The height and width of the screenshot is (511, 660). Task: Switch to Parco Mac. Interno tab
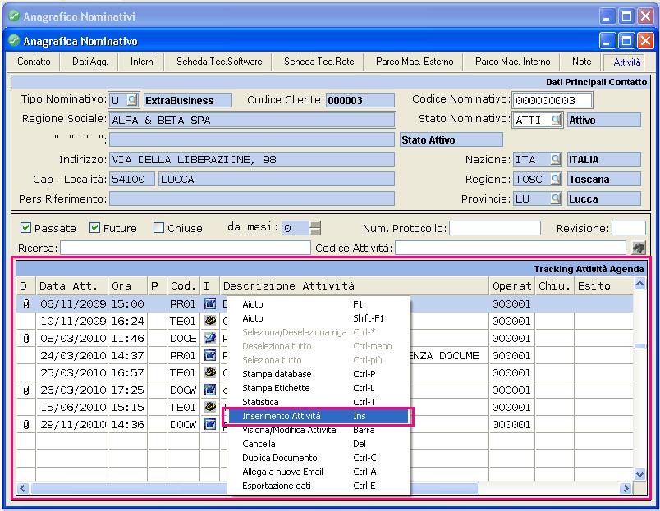(x=513, y=62)
